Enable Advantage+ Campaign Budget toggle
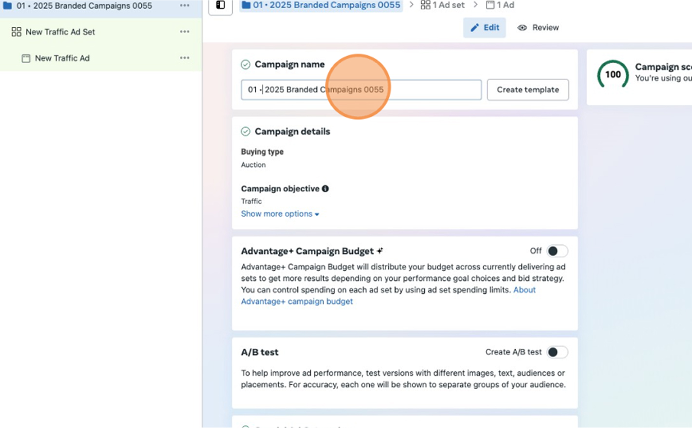692x428 pixels. tap(557, 251)
